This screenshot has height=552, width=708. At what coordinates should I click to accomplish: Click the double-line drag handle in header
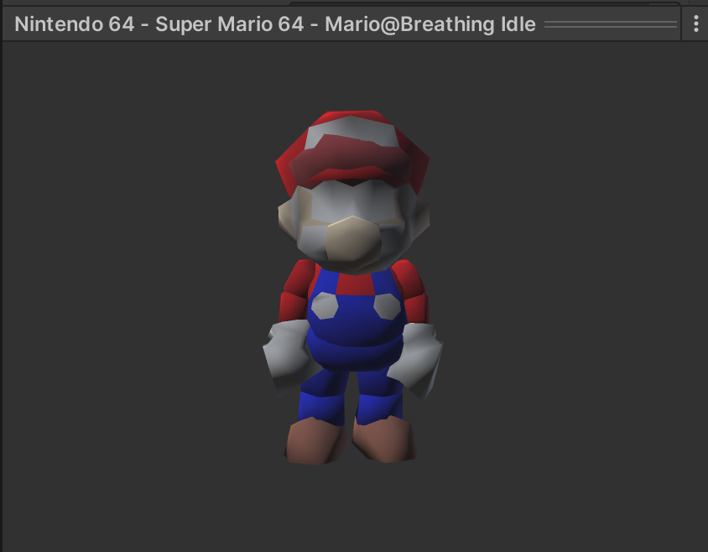[610, 25]
